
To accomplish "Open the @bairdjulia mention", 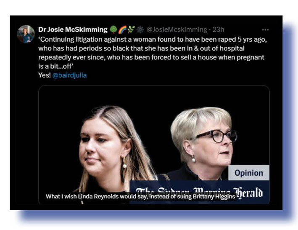I will point(69,75).
